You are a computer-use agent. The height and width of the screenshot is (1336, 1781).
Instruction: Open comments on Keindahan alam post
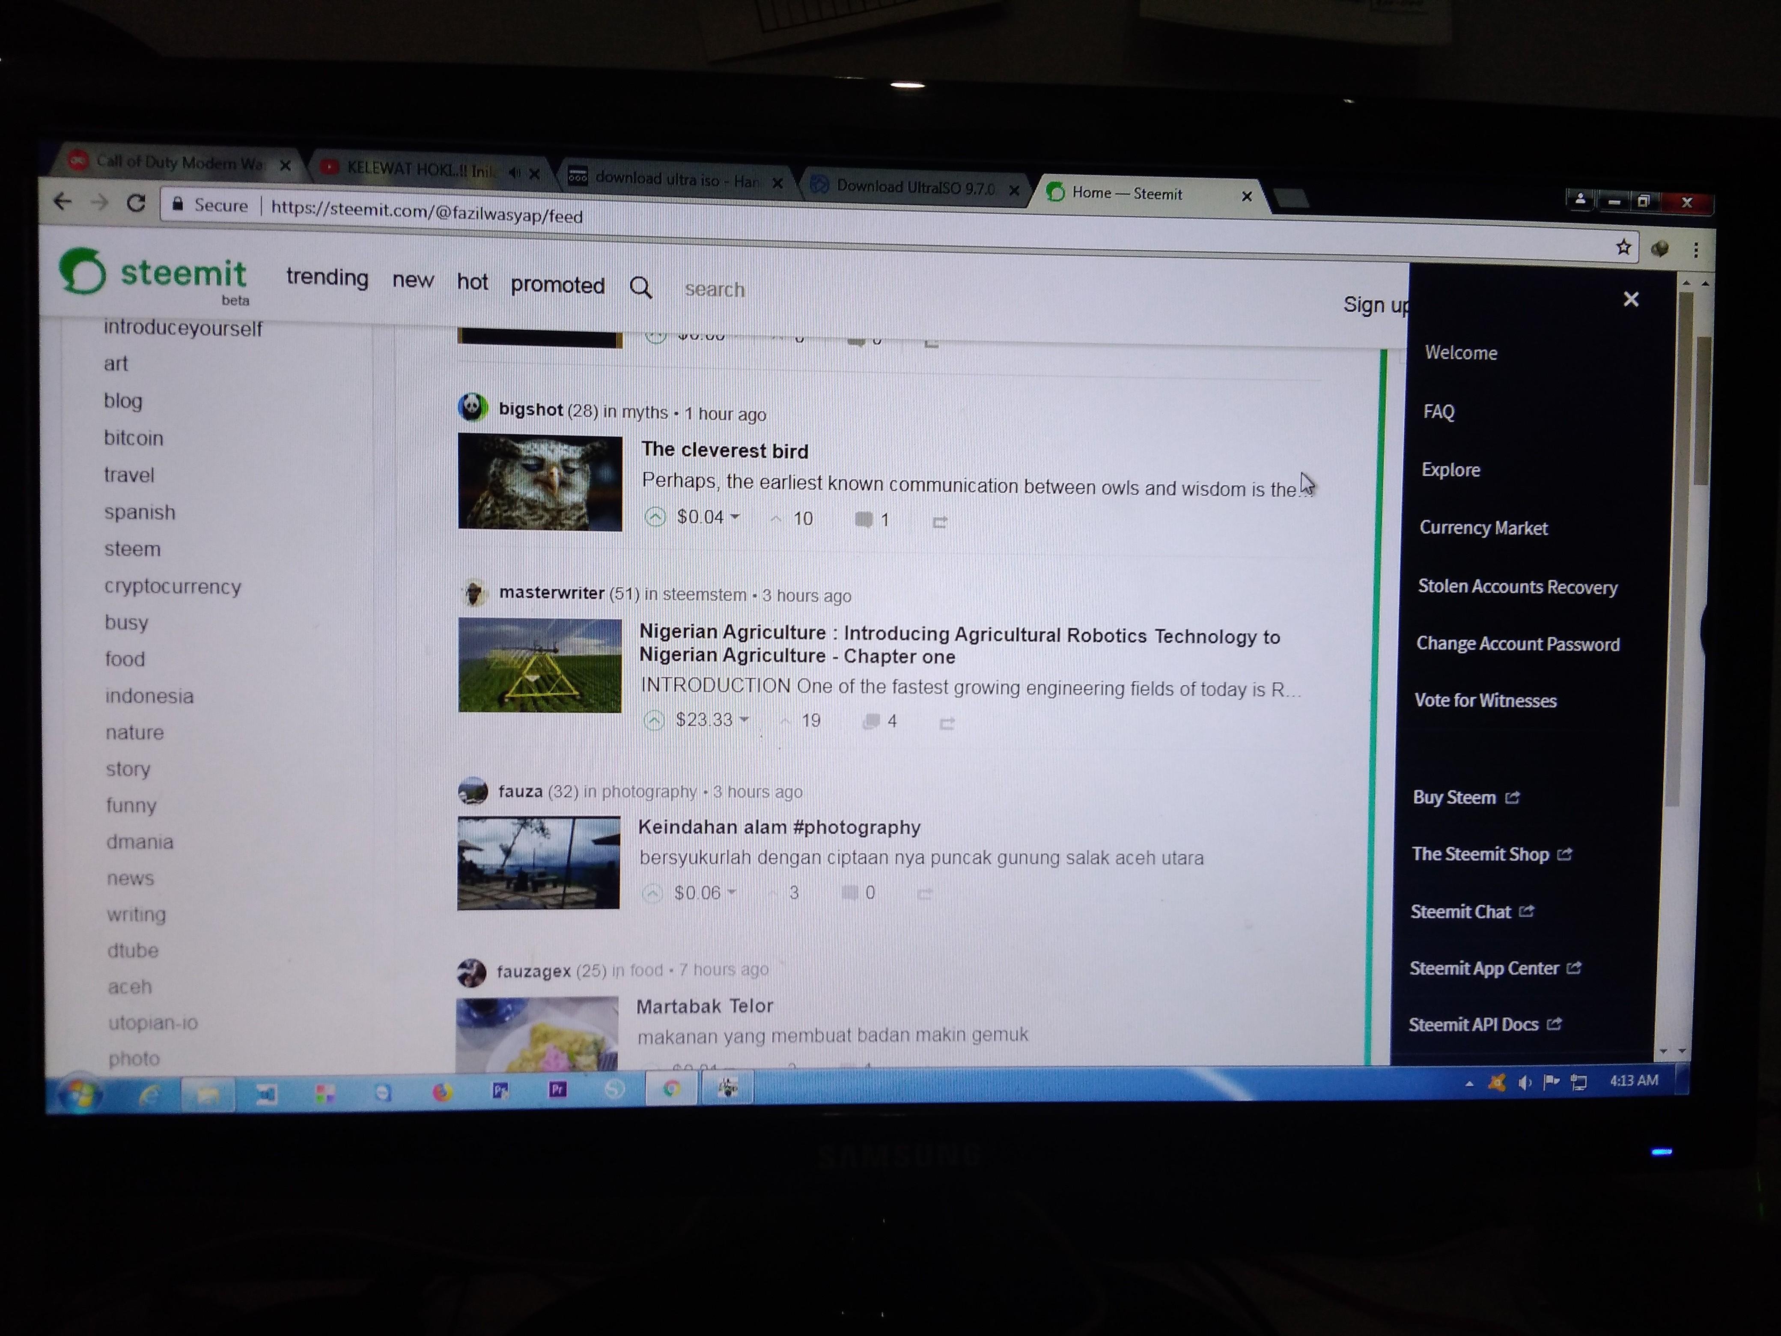858,893
